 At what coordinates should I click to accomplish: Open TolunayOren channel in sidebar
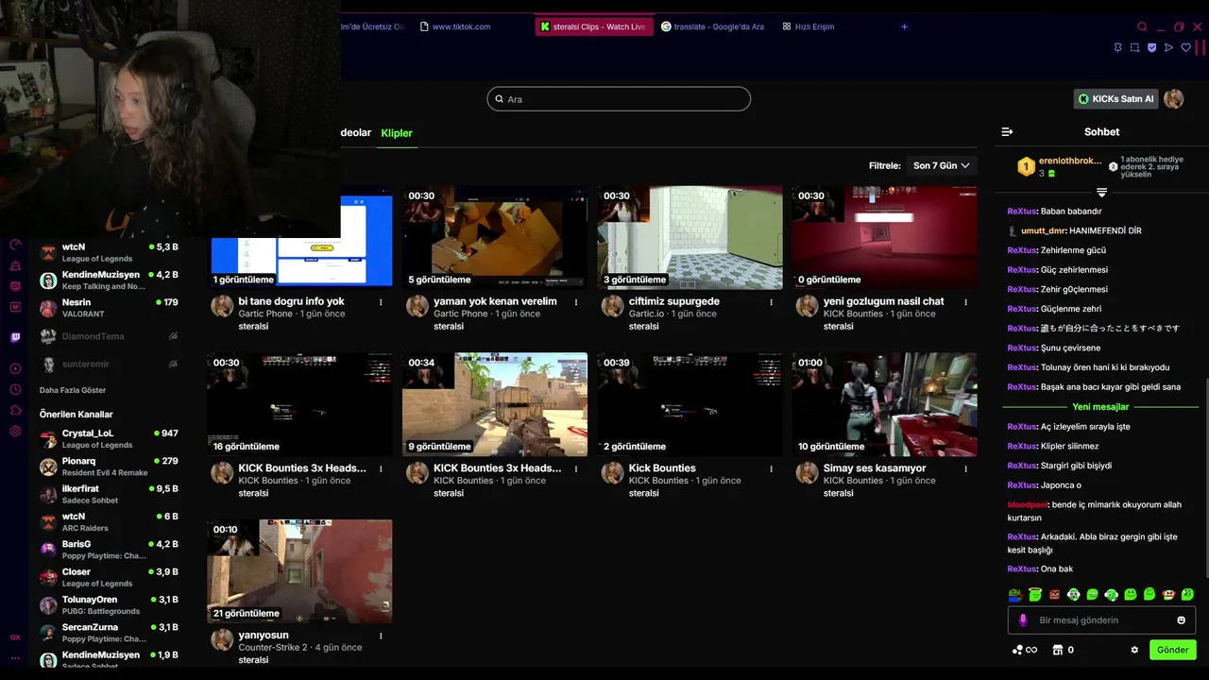coord(109,605)
